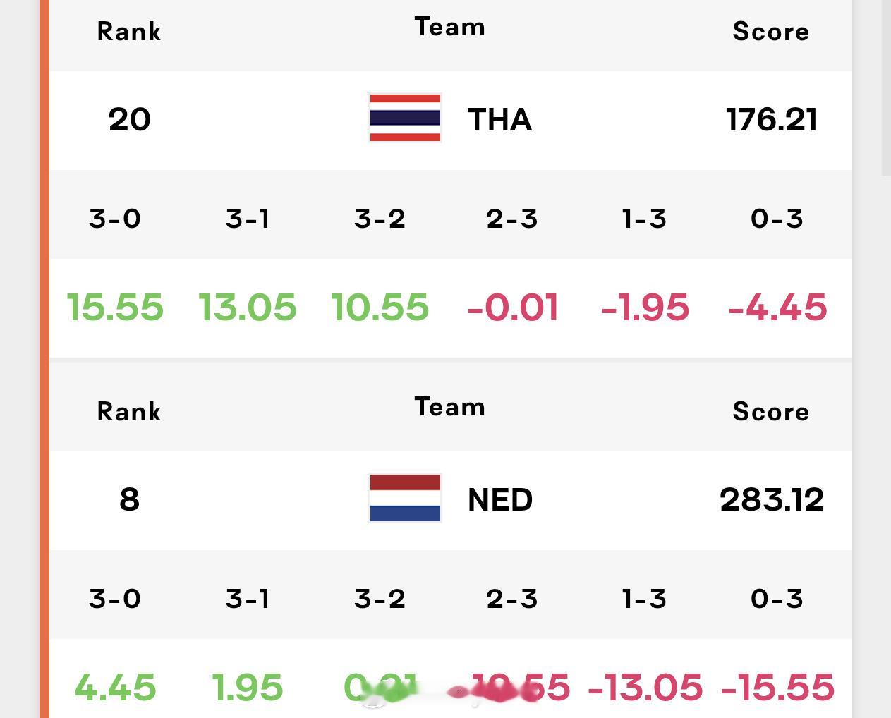Click the red -4.45 points value
The height and width of the screenshot is (718, 891).
pos(777,308)
